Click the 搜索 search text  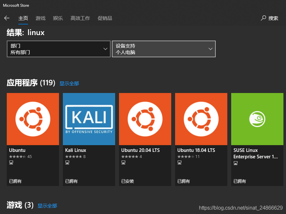[x=273, y=18]
